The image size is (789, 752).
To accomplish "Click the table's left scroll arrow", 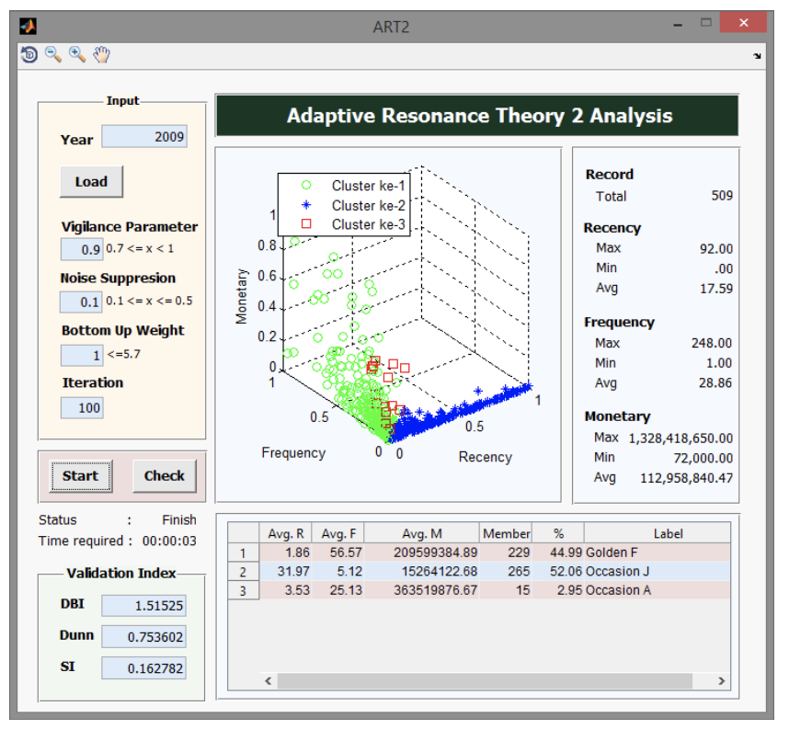I will [269, 681].
